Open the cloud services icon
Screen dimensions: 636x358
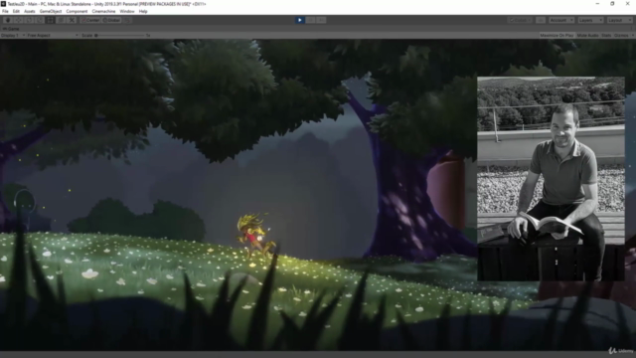541,20
